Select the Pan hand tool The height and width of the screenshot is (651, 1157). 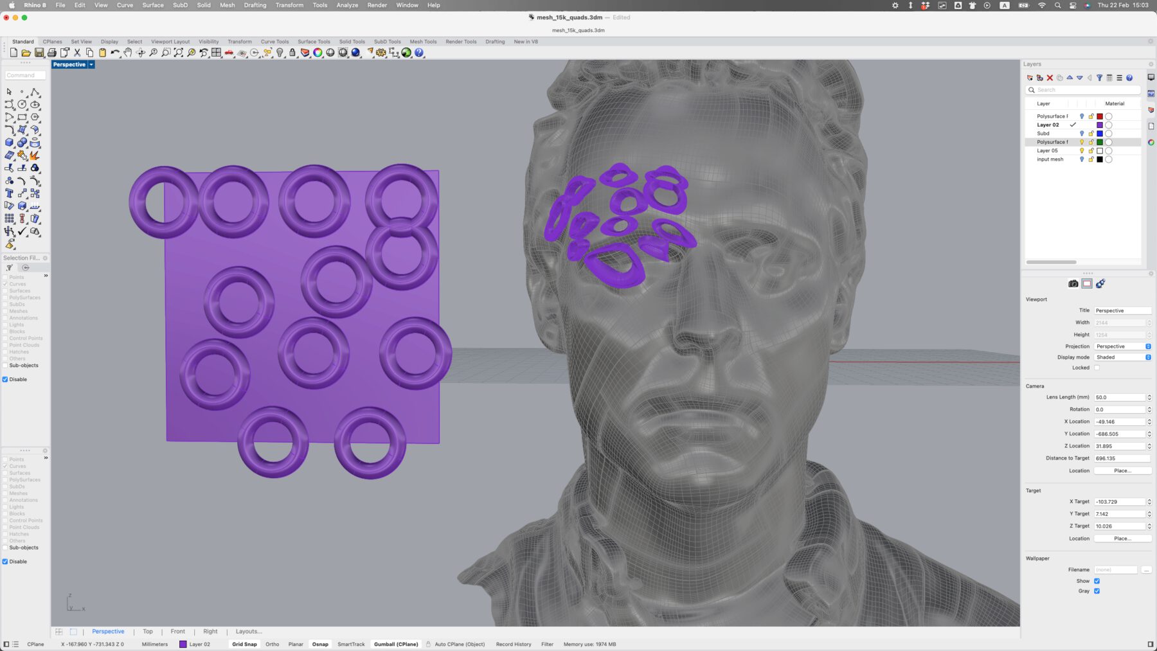128,53
